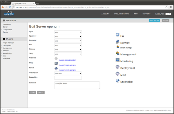Viewport: 174px width, 114px height.
Task: Expand the Network sidebar item
Action: (2, 51)
